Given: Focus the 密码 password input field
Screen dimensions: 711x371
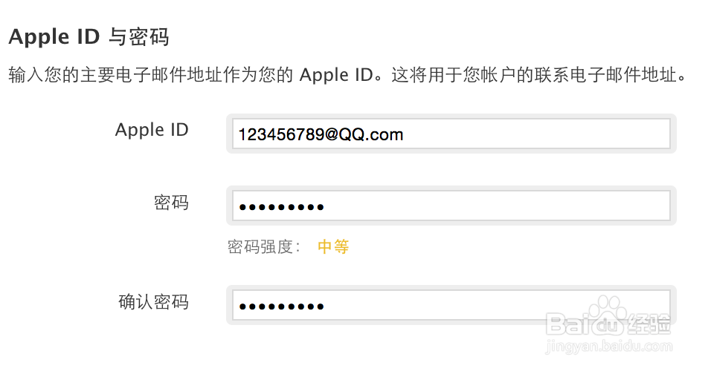Looking at the screenshot, I should (x=451, y=206).
